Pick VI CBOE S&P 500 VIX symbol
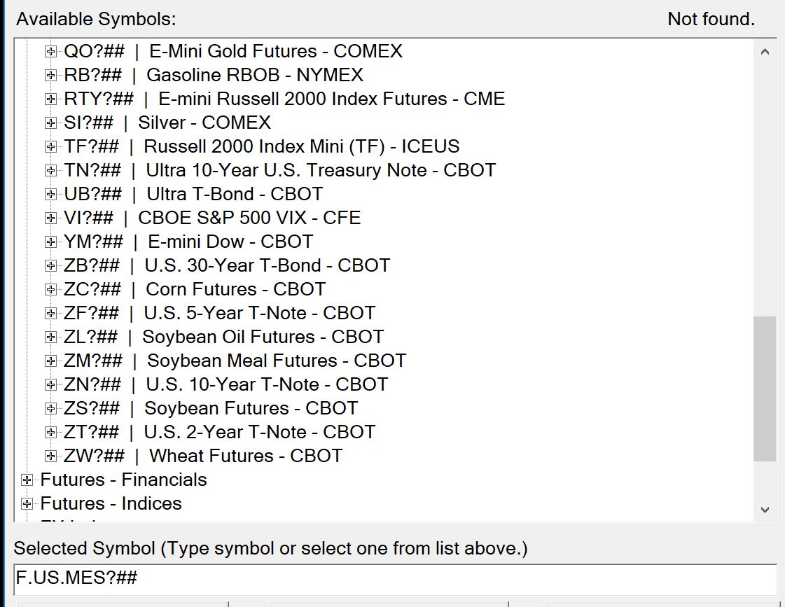The width and height of the screenshot is (785, 607). click(212, 218)
